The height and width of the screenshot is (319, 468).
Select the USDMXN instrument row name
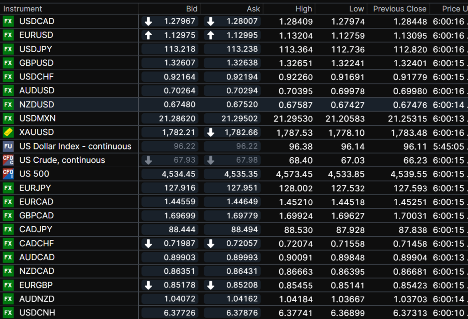[x=37, y=118]
